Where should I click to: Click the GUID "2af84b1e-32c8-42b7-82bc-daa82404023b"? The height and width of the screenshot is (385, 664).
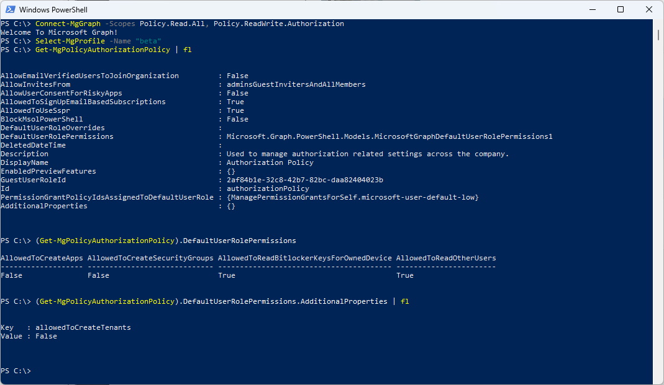pyautogui.click(x=305, y=180)
